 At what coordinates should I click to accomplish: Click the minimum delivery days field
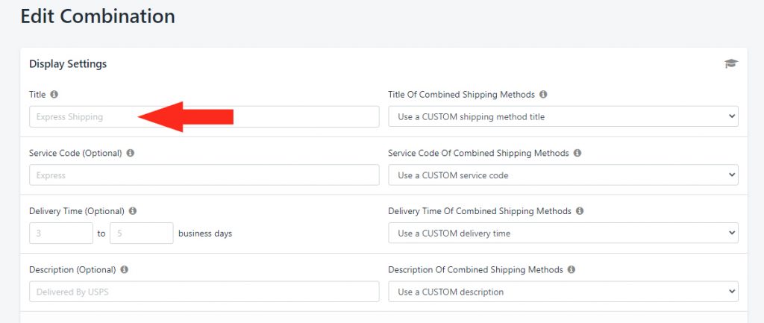coord(61,233)
